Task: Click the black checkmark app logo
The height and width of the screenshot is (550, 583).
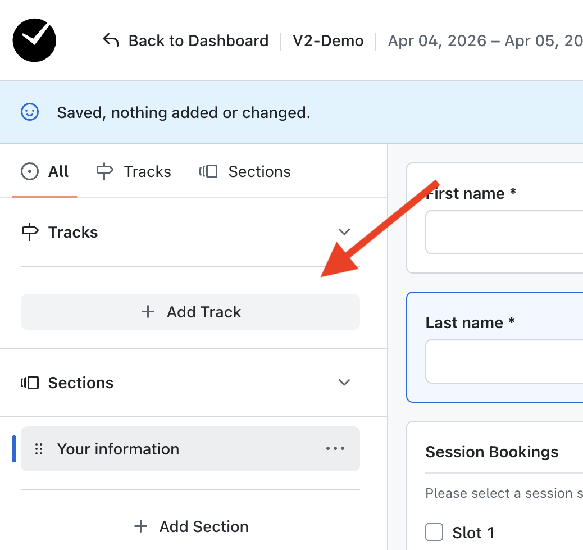Action: click(x=34, y=40)
